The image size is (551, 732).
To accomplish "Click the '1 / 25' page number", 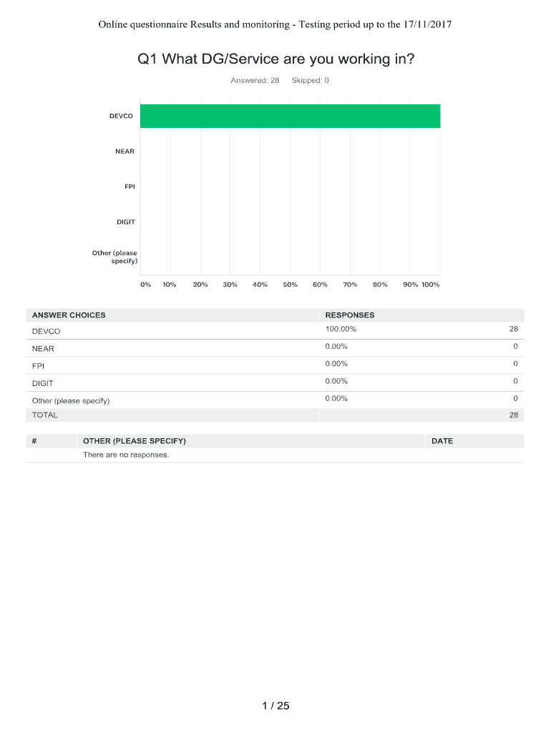I will point(275,706).
